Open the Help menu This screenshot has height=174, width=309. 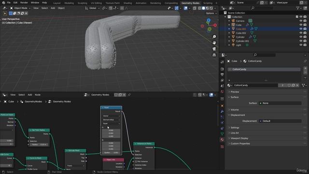pos(44,3)
